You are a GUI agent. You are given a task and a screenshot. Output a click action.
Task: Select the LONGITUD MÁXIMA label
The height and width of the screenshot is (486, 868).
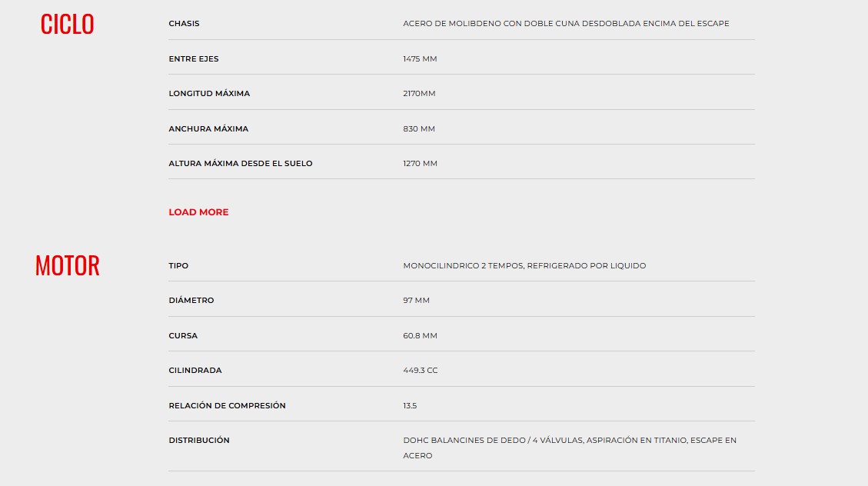coord(209,94)
